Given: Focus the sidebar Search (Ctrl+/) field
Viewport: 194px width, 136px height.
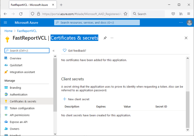Looking at the screenshot, I should click(x=27, y=51).
